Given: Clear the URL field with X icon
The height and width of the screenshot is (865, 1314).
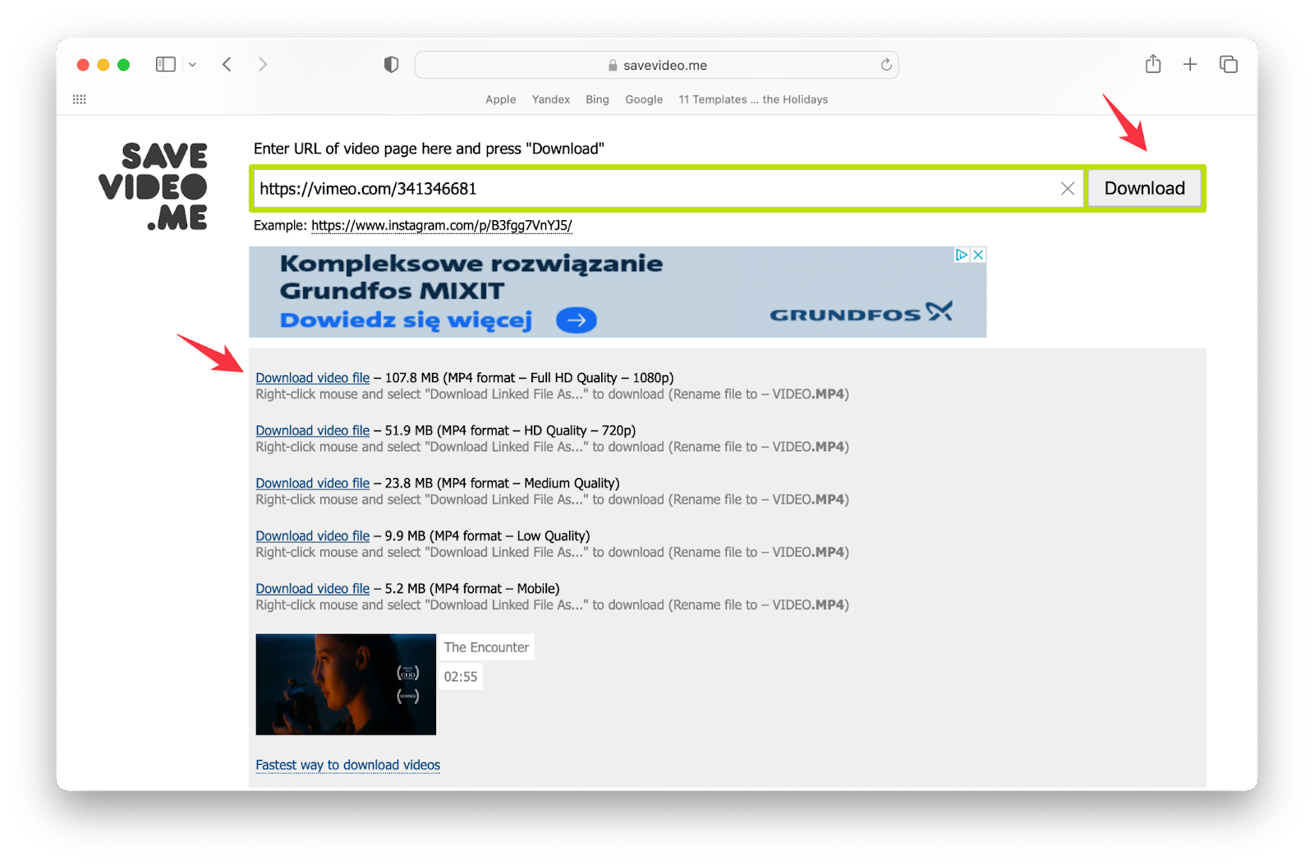Looking at the screenshot, I should click(1068, 188).
